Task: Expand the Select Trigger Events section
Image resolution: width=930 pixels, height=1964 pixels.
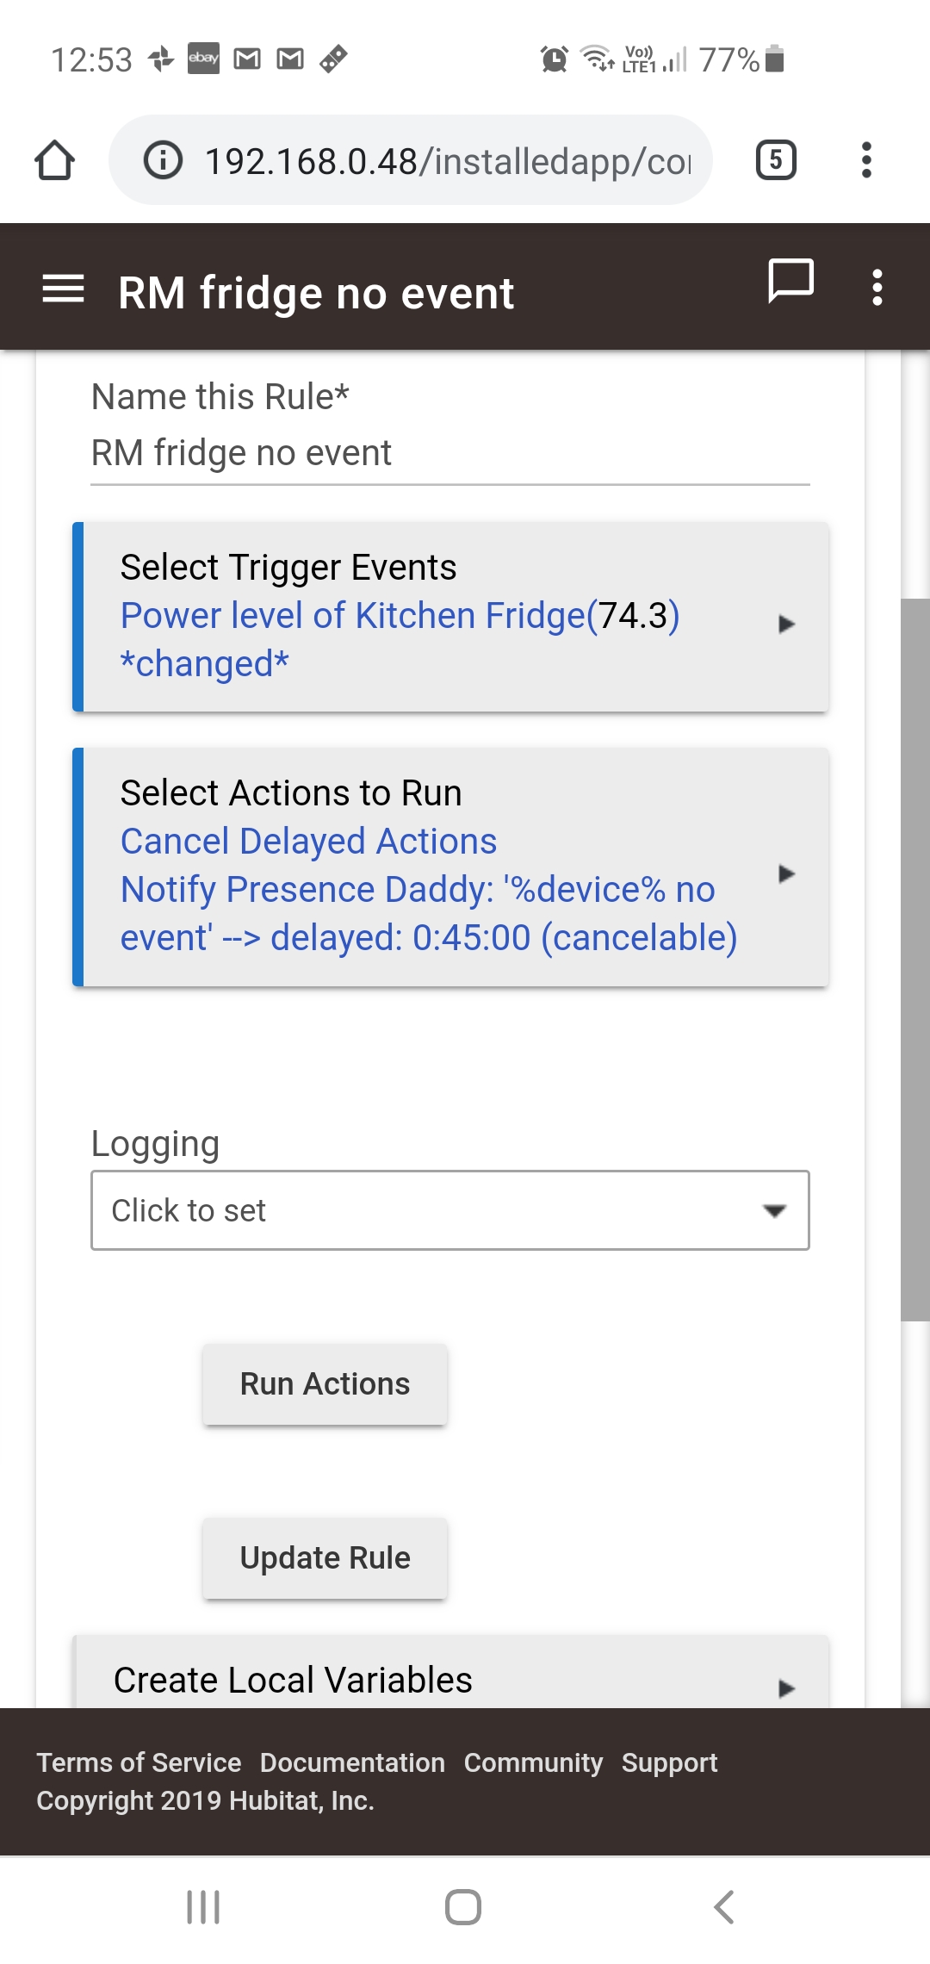Action: coord(450,617)
